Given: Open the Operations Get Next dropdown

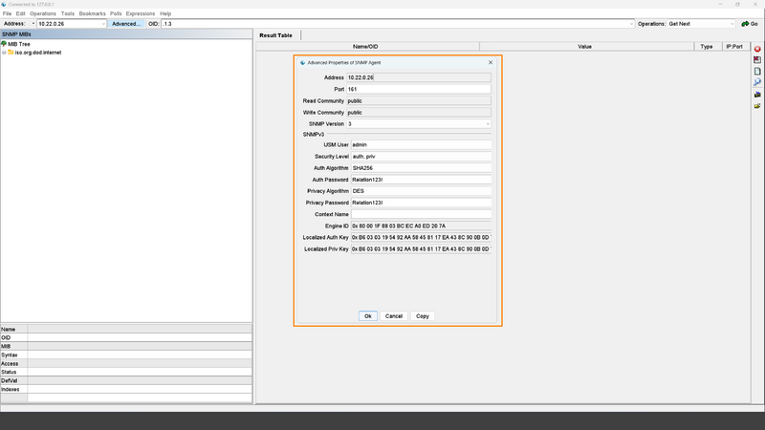Looking at the screenshot, I should [x=701, y=23].
